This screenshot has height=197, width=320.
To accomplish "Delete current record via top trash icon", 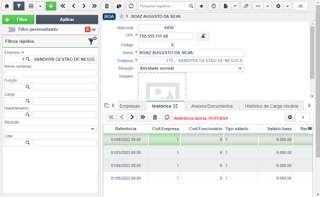I will [106, 6].
